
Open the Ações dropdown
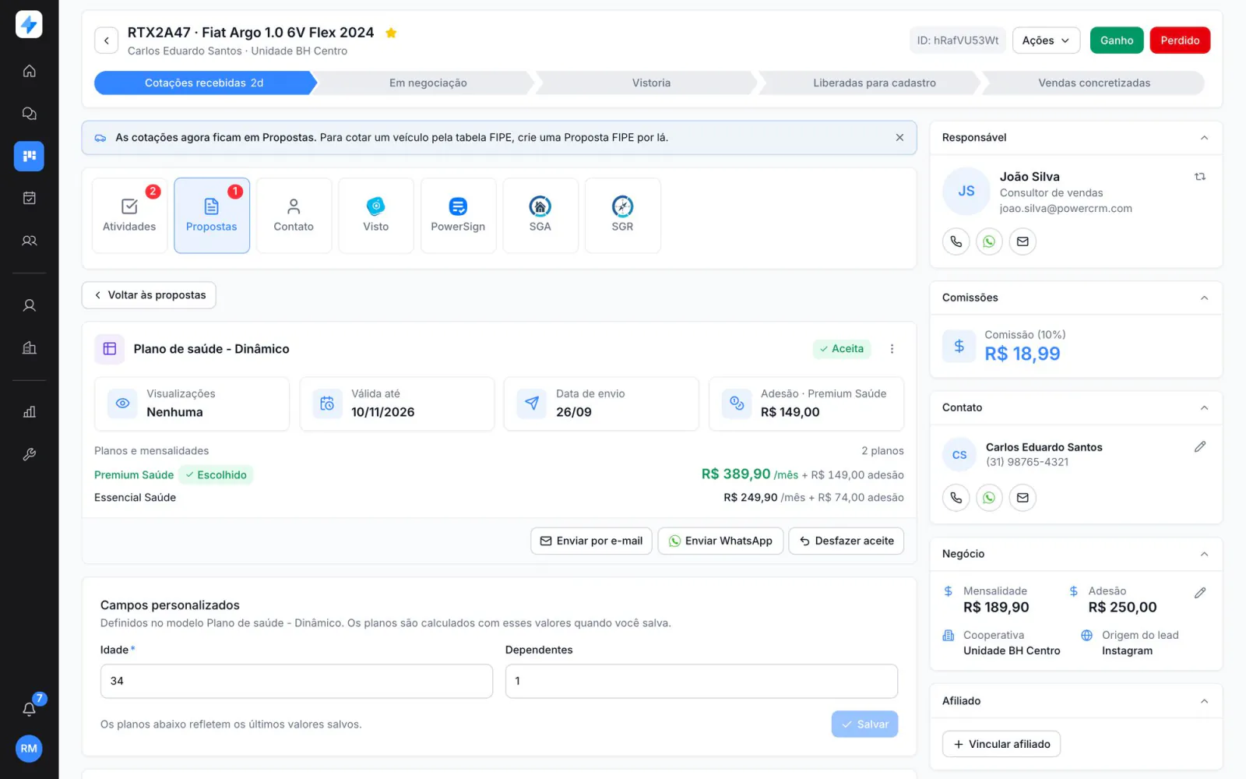pos(1046,41)
